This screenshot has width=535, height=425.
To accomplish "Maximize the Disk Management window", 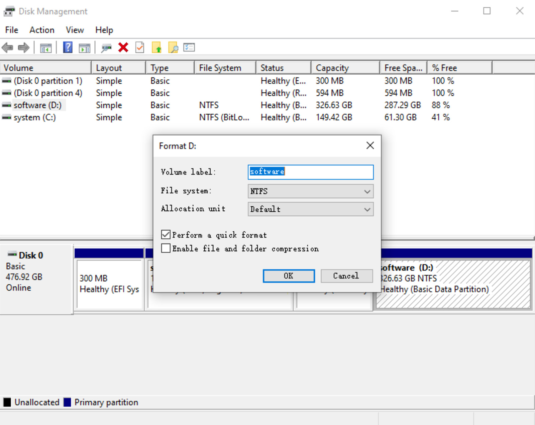I will pyautogui.click(x=487, y=11).
